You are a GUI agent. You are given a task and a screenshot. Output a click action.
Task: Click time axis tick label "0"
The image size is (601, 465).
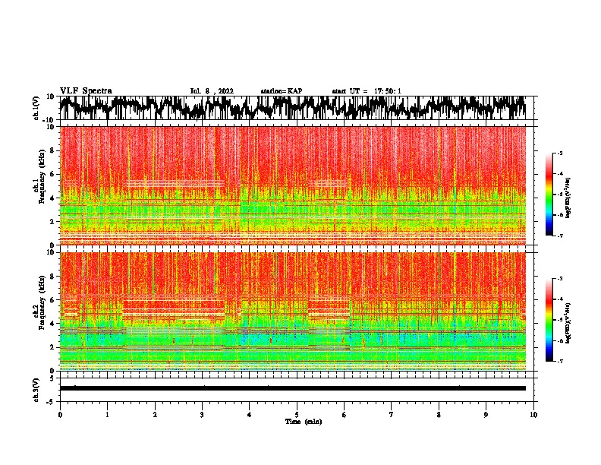pos(60,415)
